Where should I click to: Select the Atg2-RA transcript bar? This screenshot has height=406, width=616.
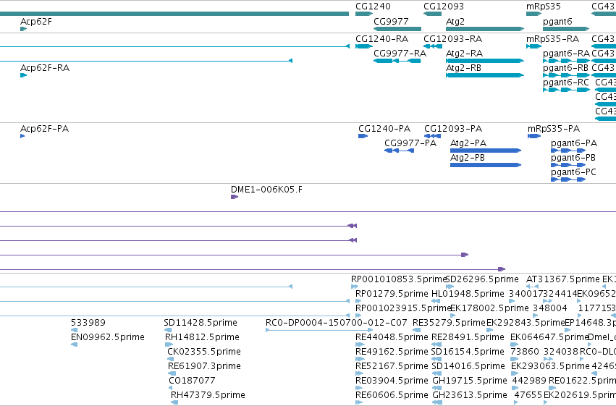pos(485,61)
